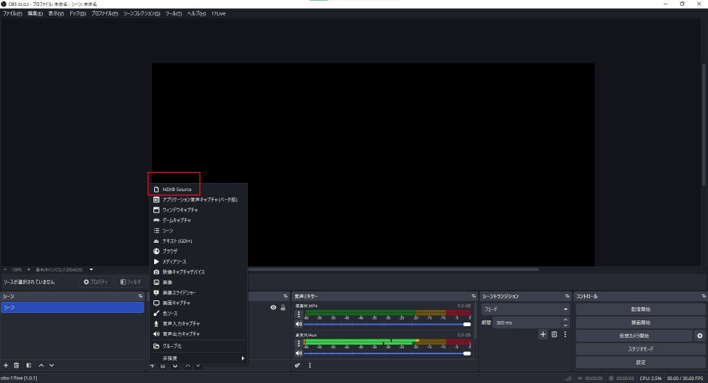Open virtual camera settings gear
The image size is (708, 383).
pos(700,336)
